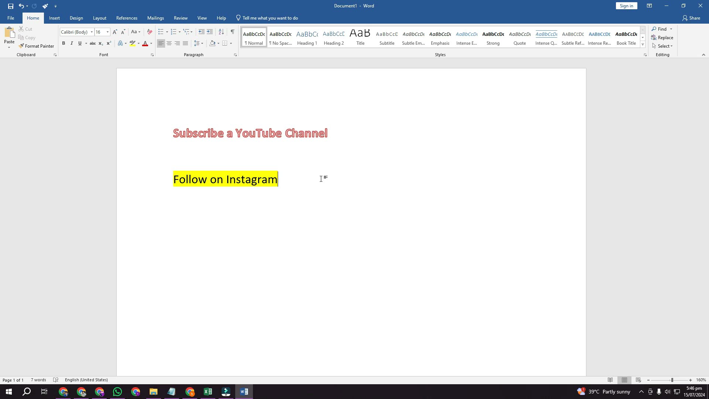The height and width of the screenshot is (399, 709).
Task: Switch to Web Layout view in status bar
Action: 638,380
